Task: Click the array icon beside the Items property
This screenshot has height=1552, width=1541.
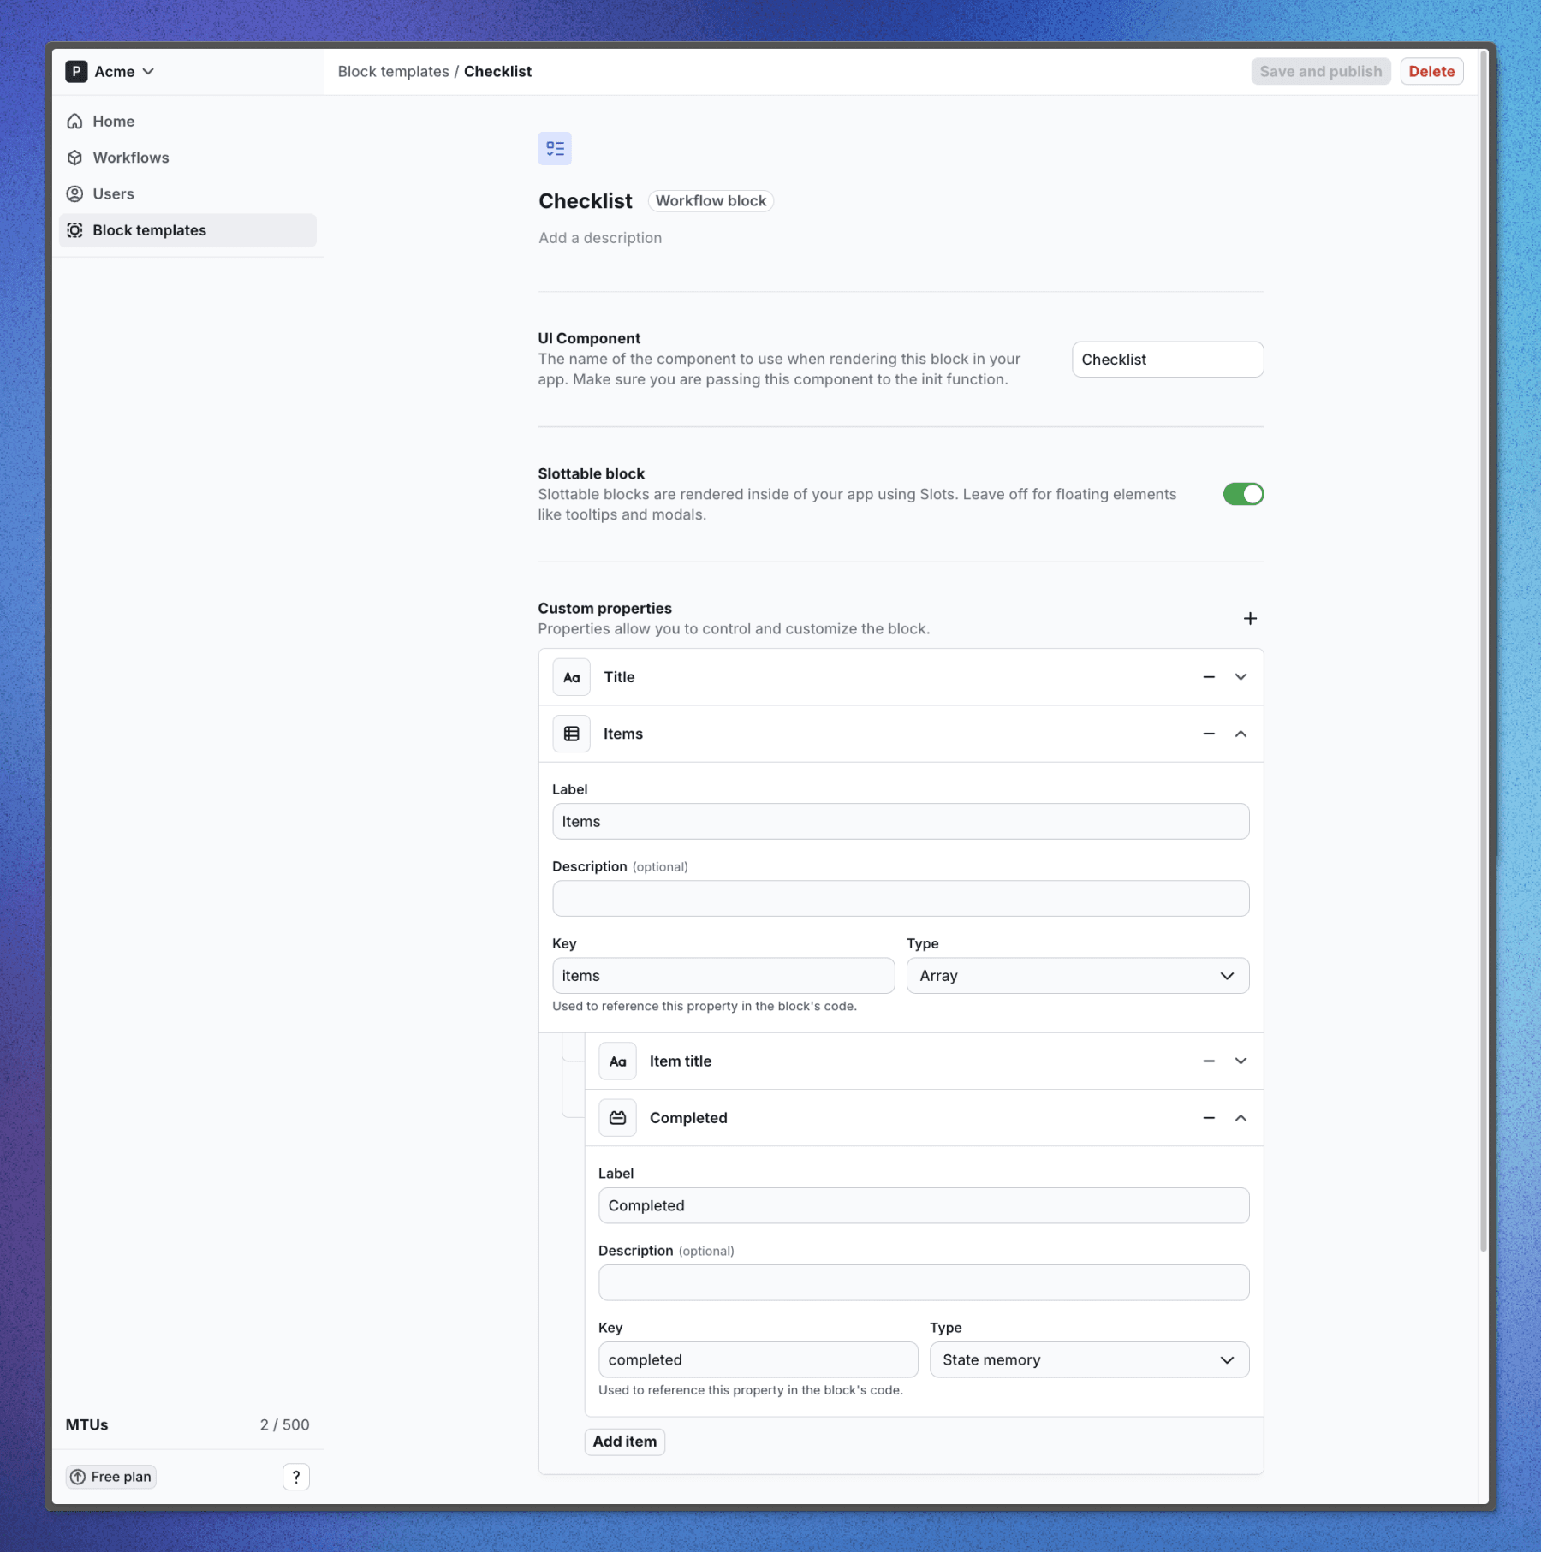Action: 571,733
